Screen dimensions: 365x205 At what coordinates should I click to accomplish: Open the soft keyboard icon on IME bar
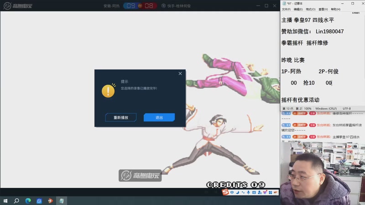tap(254, 192)
